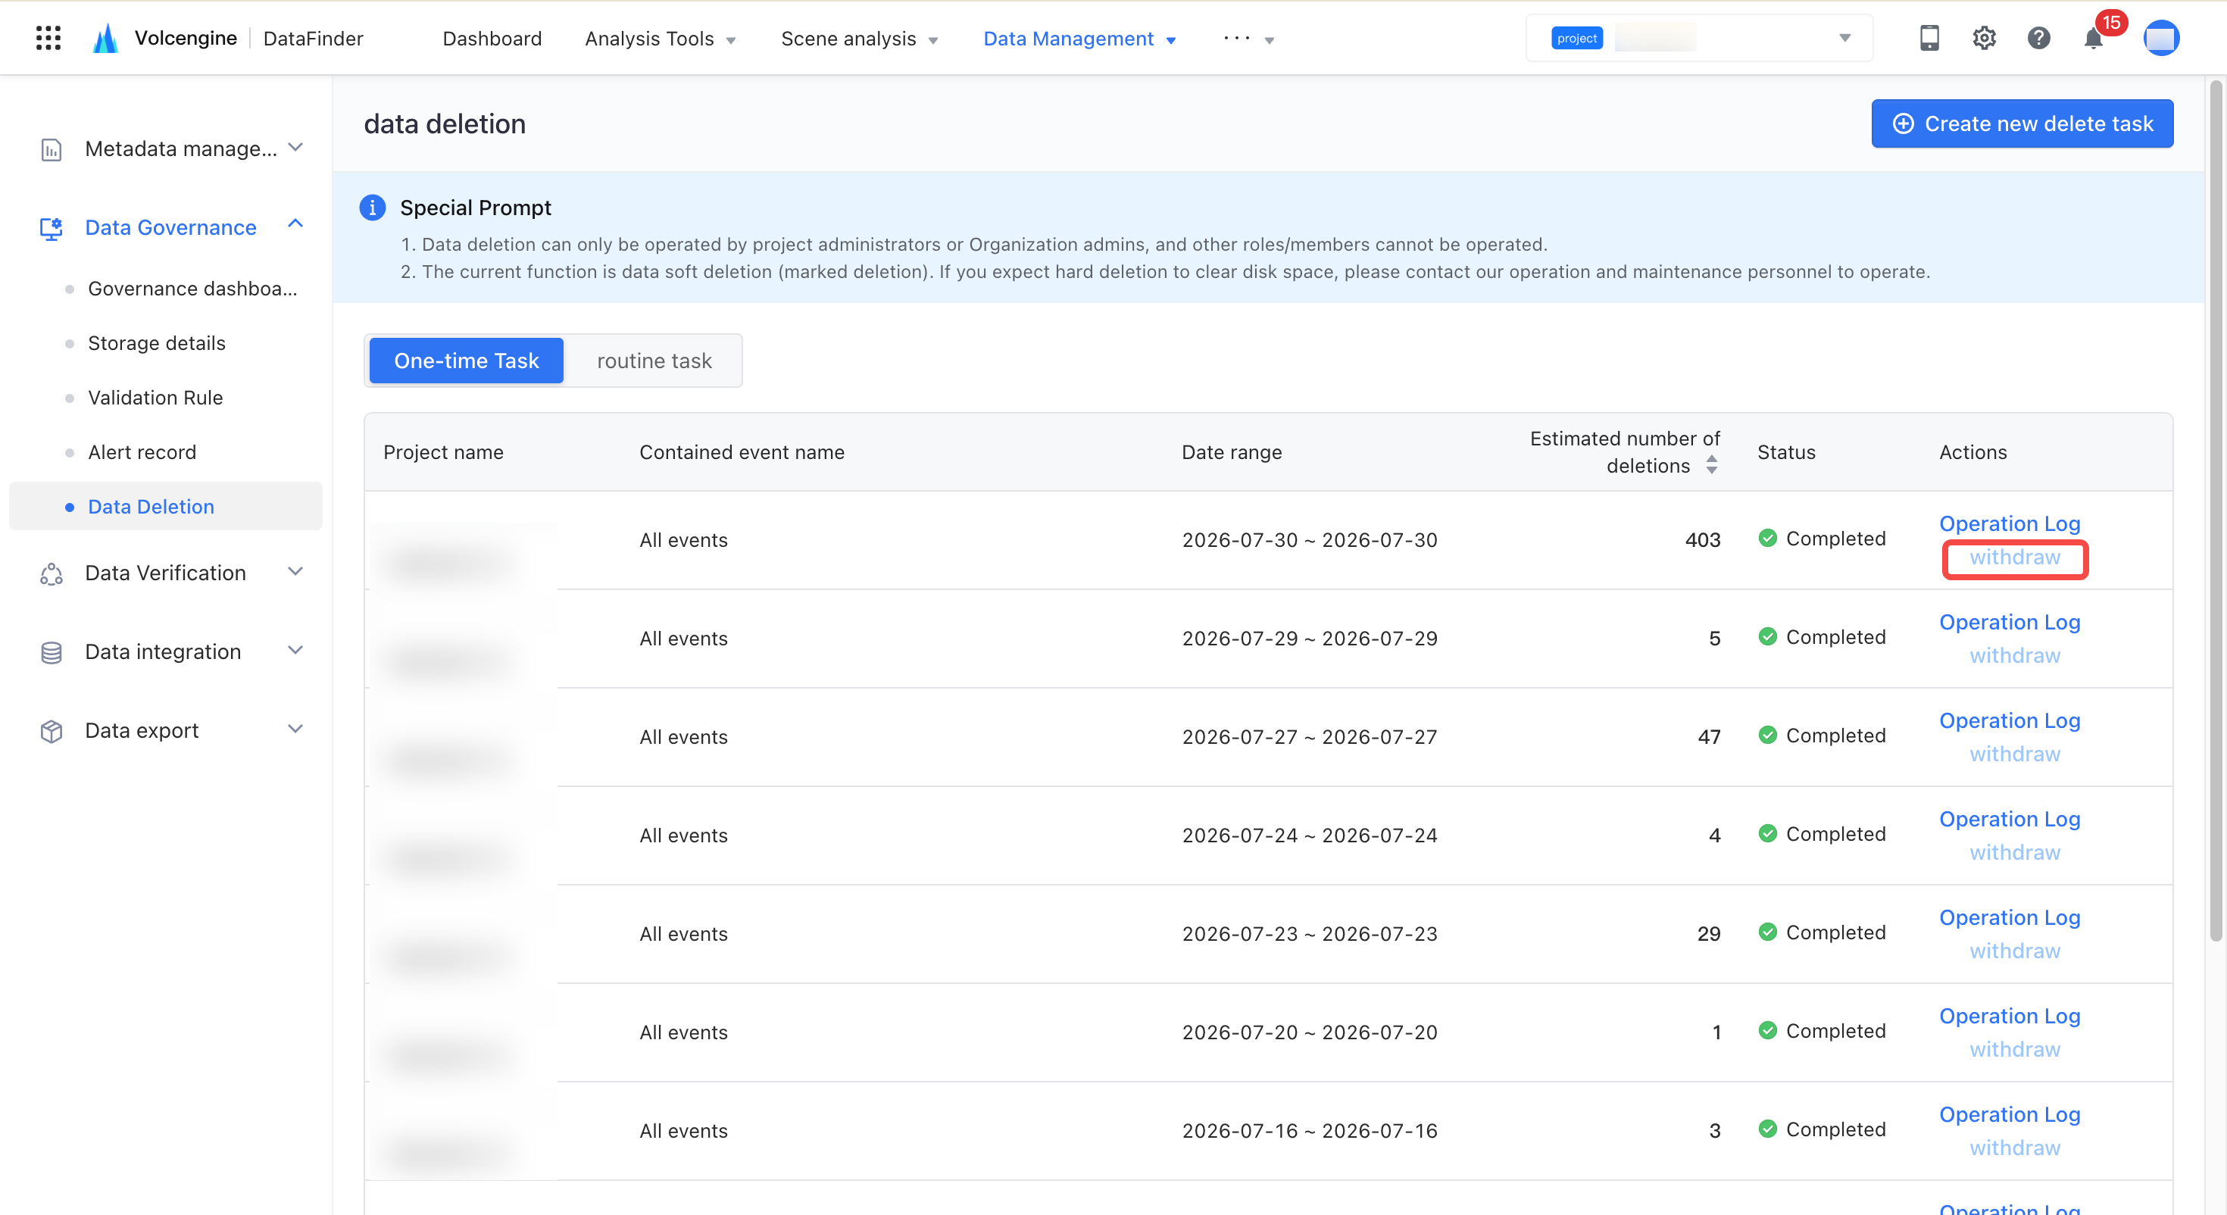The image size is (2227, 1215).
Task: Click the Special Prompt info icon
Action: (x=372, y=208)
